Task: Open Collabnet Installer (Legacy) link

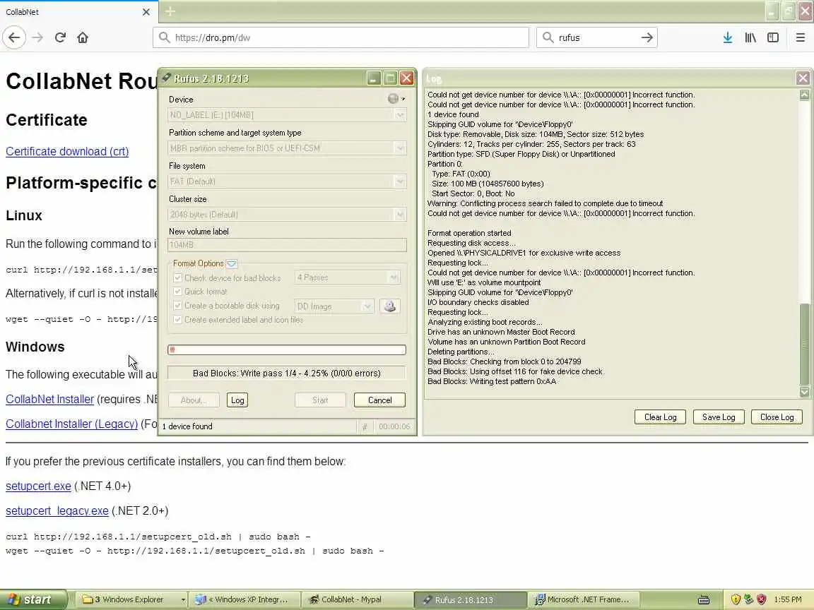Action: click(71, 424)
